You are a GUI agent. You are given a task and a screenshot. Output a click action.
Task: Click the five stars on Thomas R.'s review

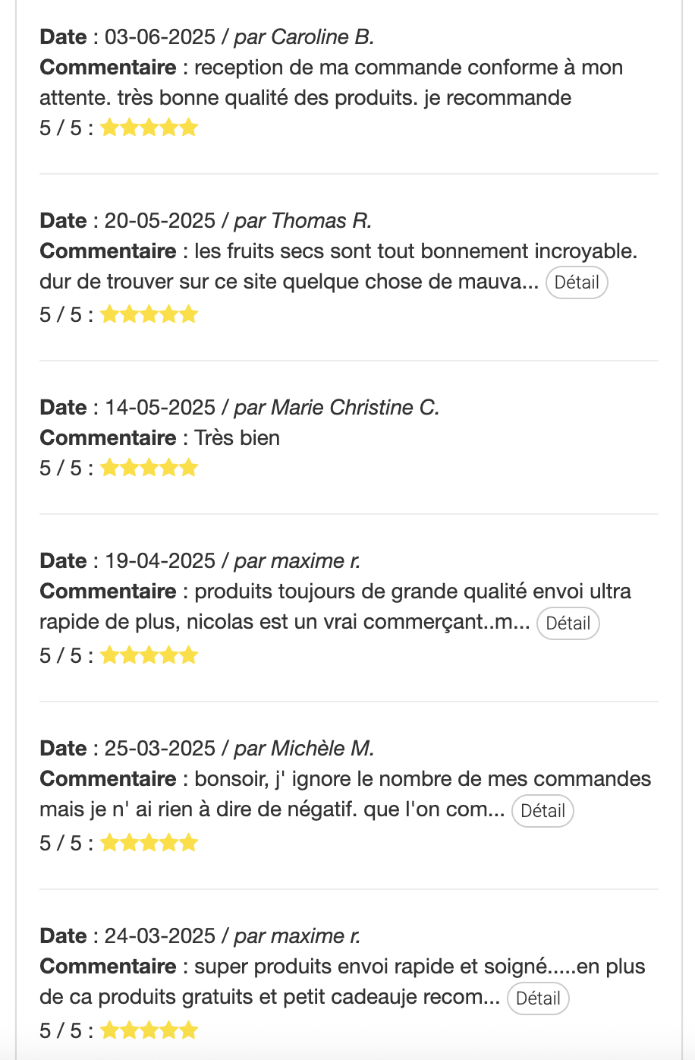(149, 314)
